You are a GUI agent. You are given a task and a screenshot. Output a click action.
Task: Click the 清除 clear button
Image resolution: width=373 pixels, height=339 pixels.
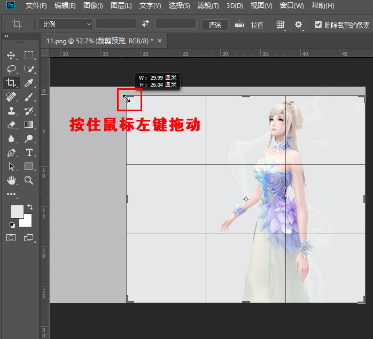click(x=215, y=25)
